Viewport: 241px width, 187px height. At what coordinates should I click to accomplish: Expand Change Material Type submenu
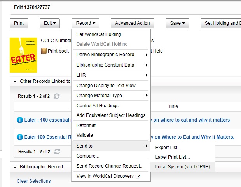111,96
